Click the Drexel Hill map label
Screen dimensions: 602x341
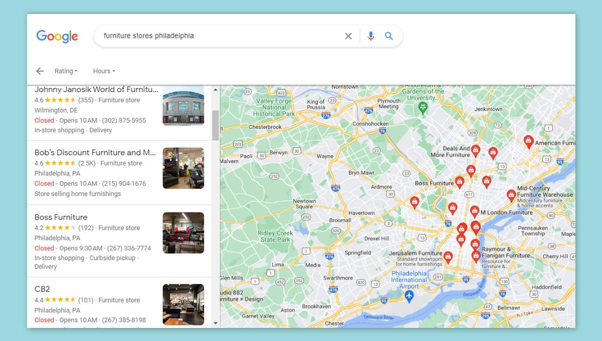pos(377,239)
